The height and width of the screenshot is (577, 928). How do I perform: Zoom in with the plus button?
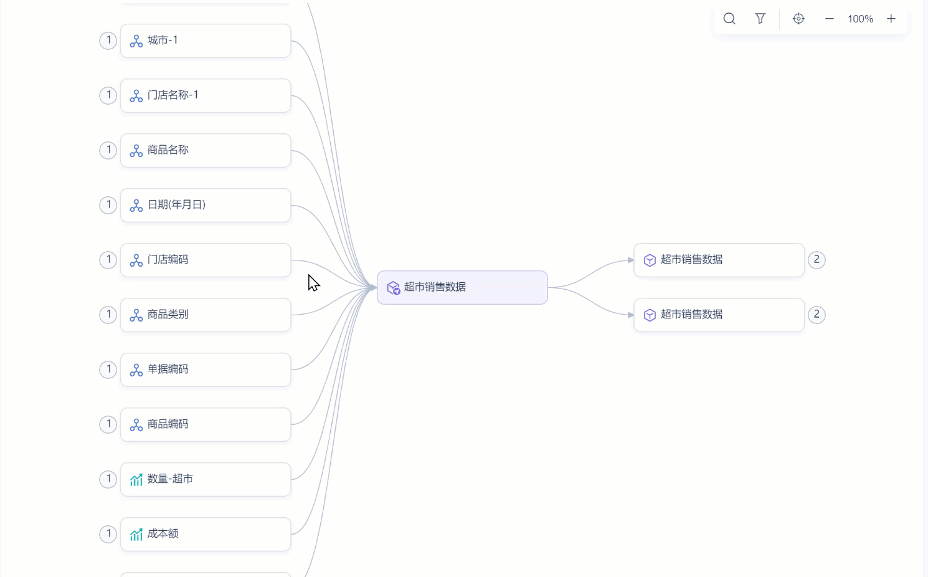coord(891,19)
